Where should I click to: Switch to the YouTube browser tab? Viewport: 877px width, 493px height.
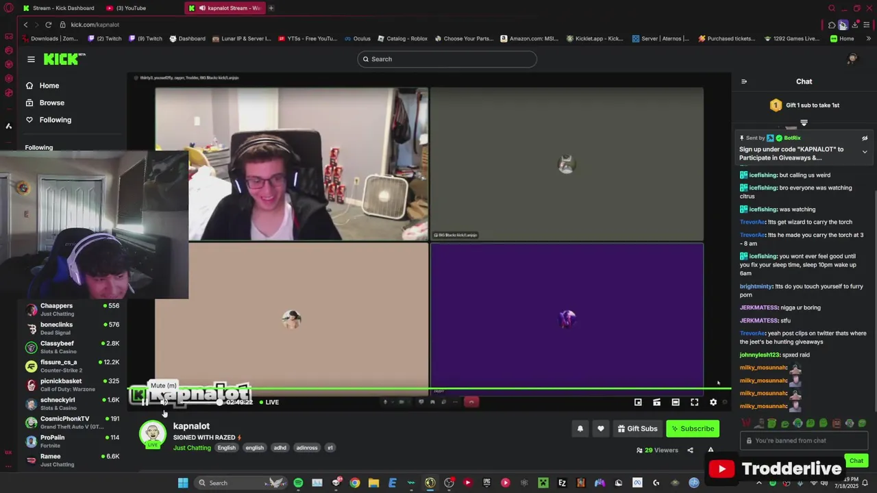[x=130, y=8]
